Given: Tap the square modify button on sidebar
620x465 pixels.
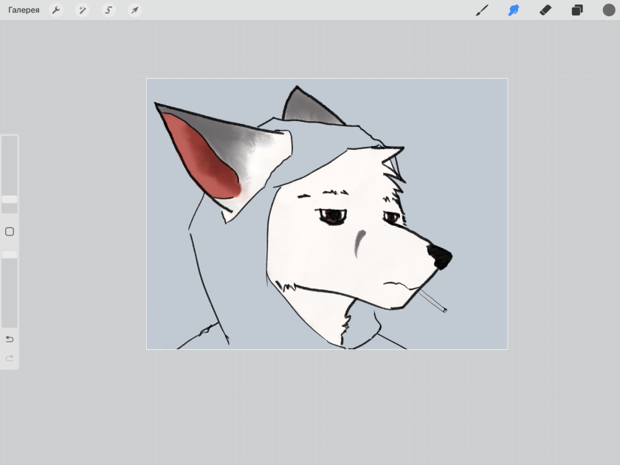Looking at the screenshot, I should tap(10, 232).
